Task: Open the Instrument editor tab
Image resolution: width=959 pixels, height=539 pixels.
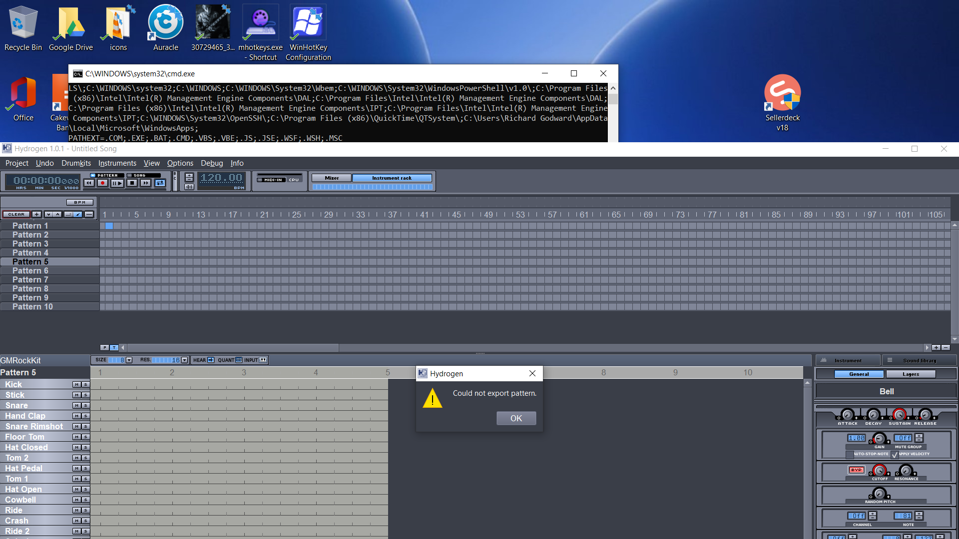Action: [x=848, y=360]
